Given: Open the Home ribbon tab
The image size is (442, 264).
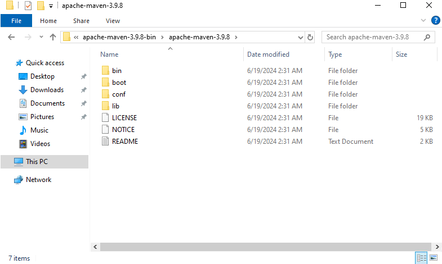Looking at the screenshot, I should tap(48, 21).
